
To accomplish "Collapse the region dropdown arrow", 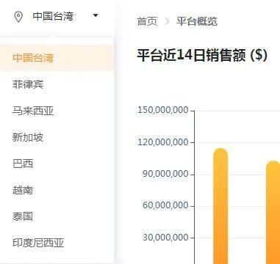I will [x=96, y=15].
